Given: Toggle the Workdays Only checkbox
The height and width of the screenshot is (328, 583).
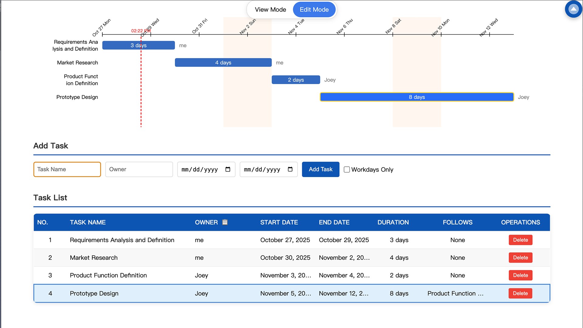Looking at the screenshot, I should tap(347, 169).
